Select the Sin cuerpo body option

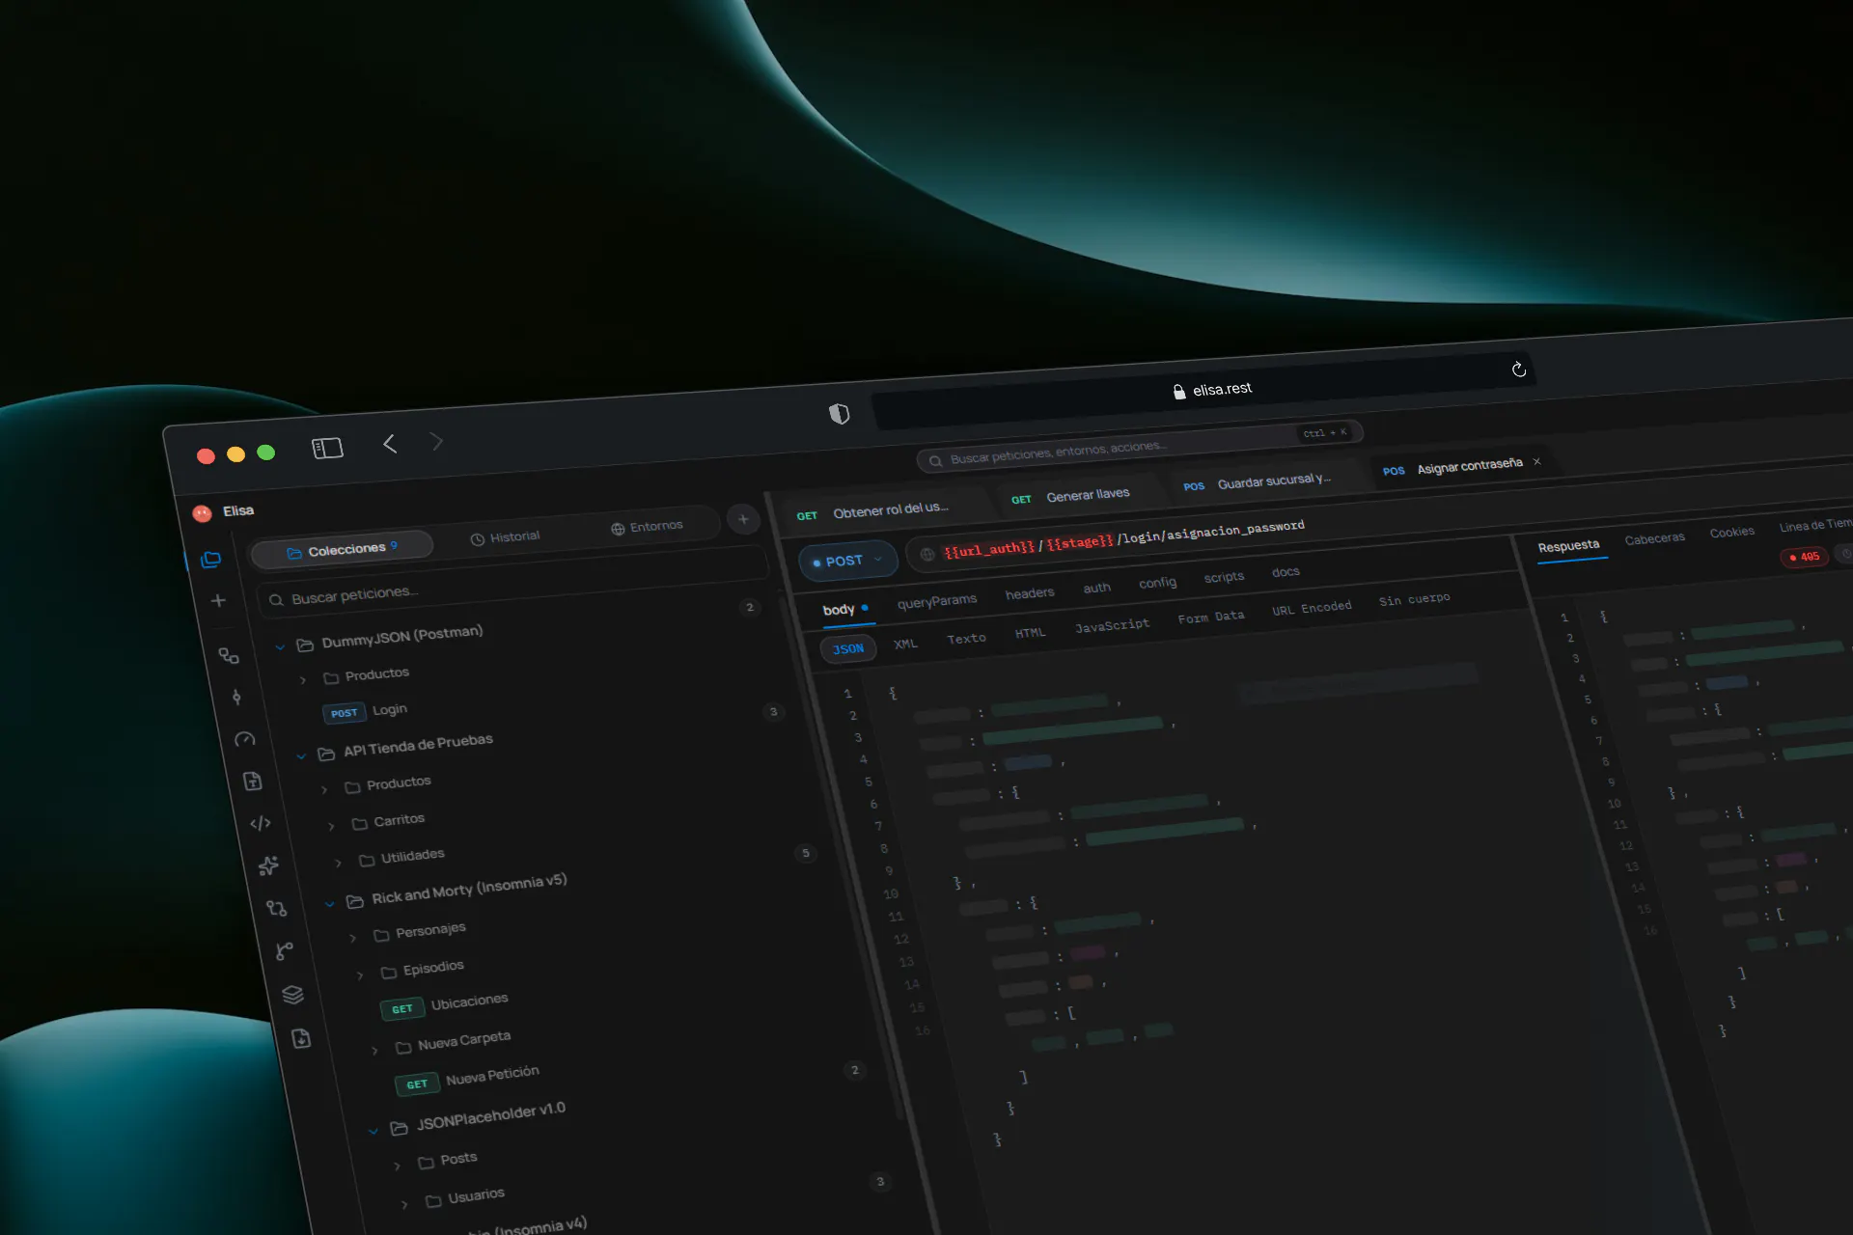click(1414, 599)
